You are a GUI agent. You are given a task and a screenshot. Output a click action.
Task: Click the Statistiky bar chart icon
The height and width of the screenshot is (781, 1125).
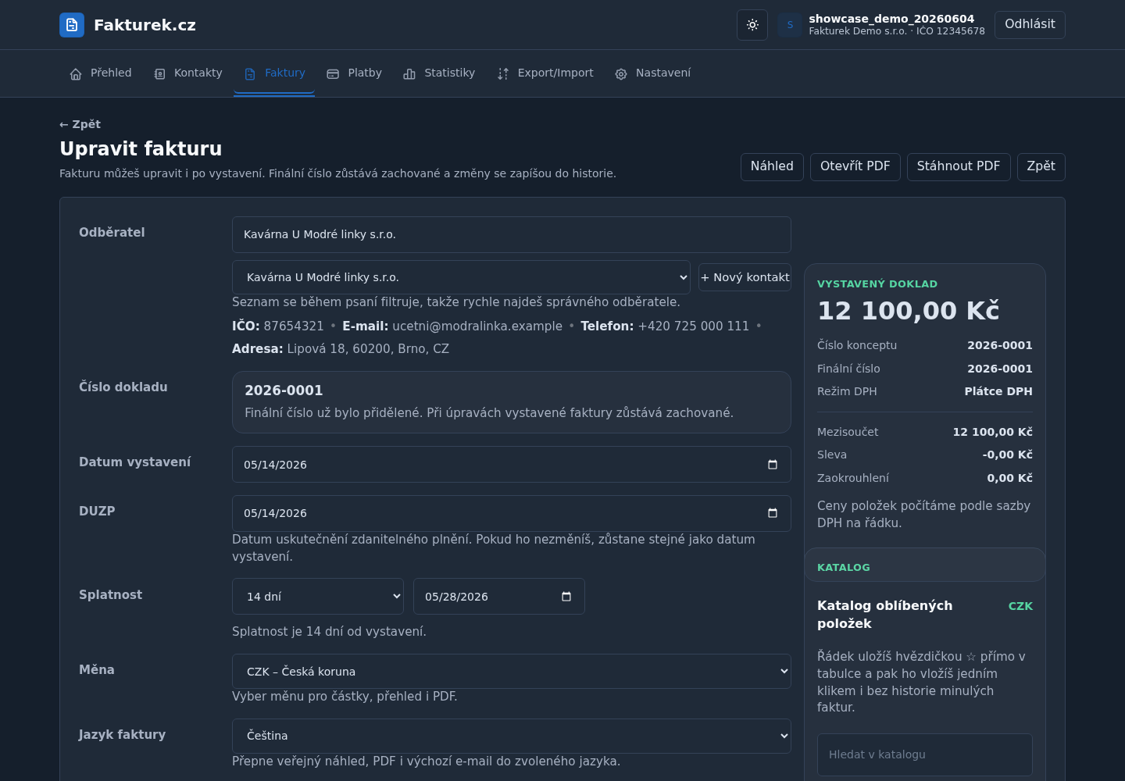tap(409, 74)
